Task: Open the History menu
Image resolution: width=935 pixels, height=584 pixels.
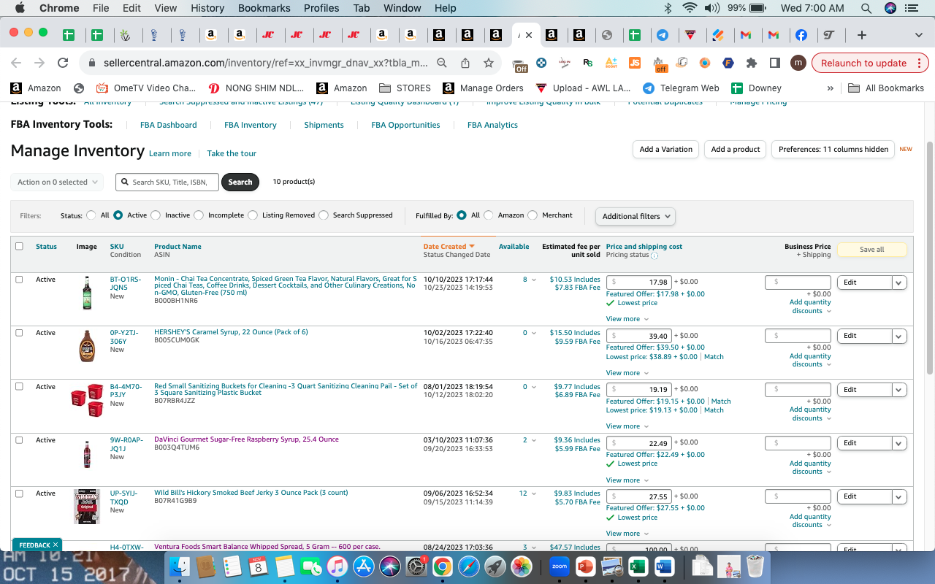Action: pos(207,8)
